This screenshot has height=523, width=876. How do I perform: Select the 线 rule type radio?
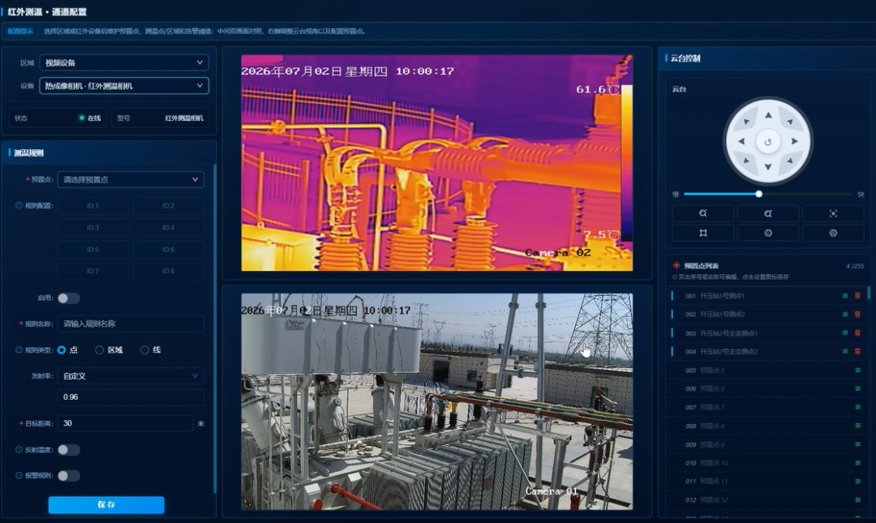pyautogui.click(x=144, y=349)
